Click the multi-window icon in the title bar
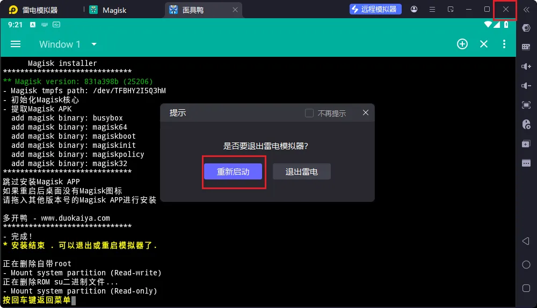 point(451,10)
